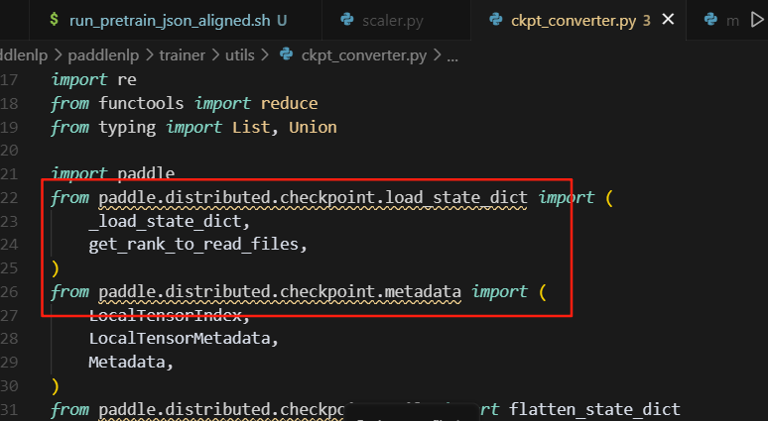The image size is (768, 421).
Task: Open the scaler.py tab
Action: (393, 20)
